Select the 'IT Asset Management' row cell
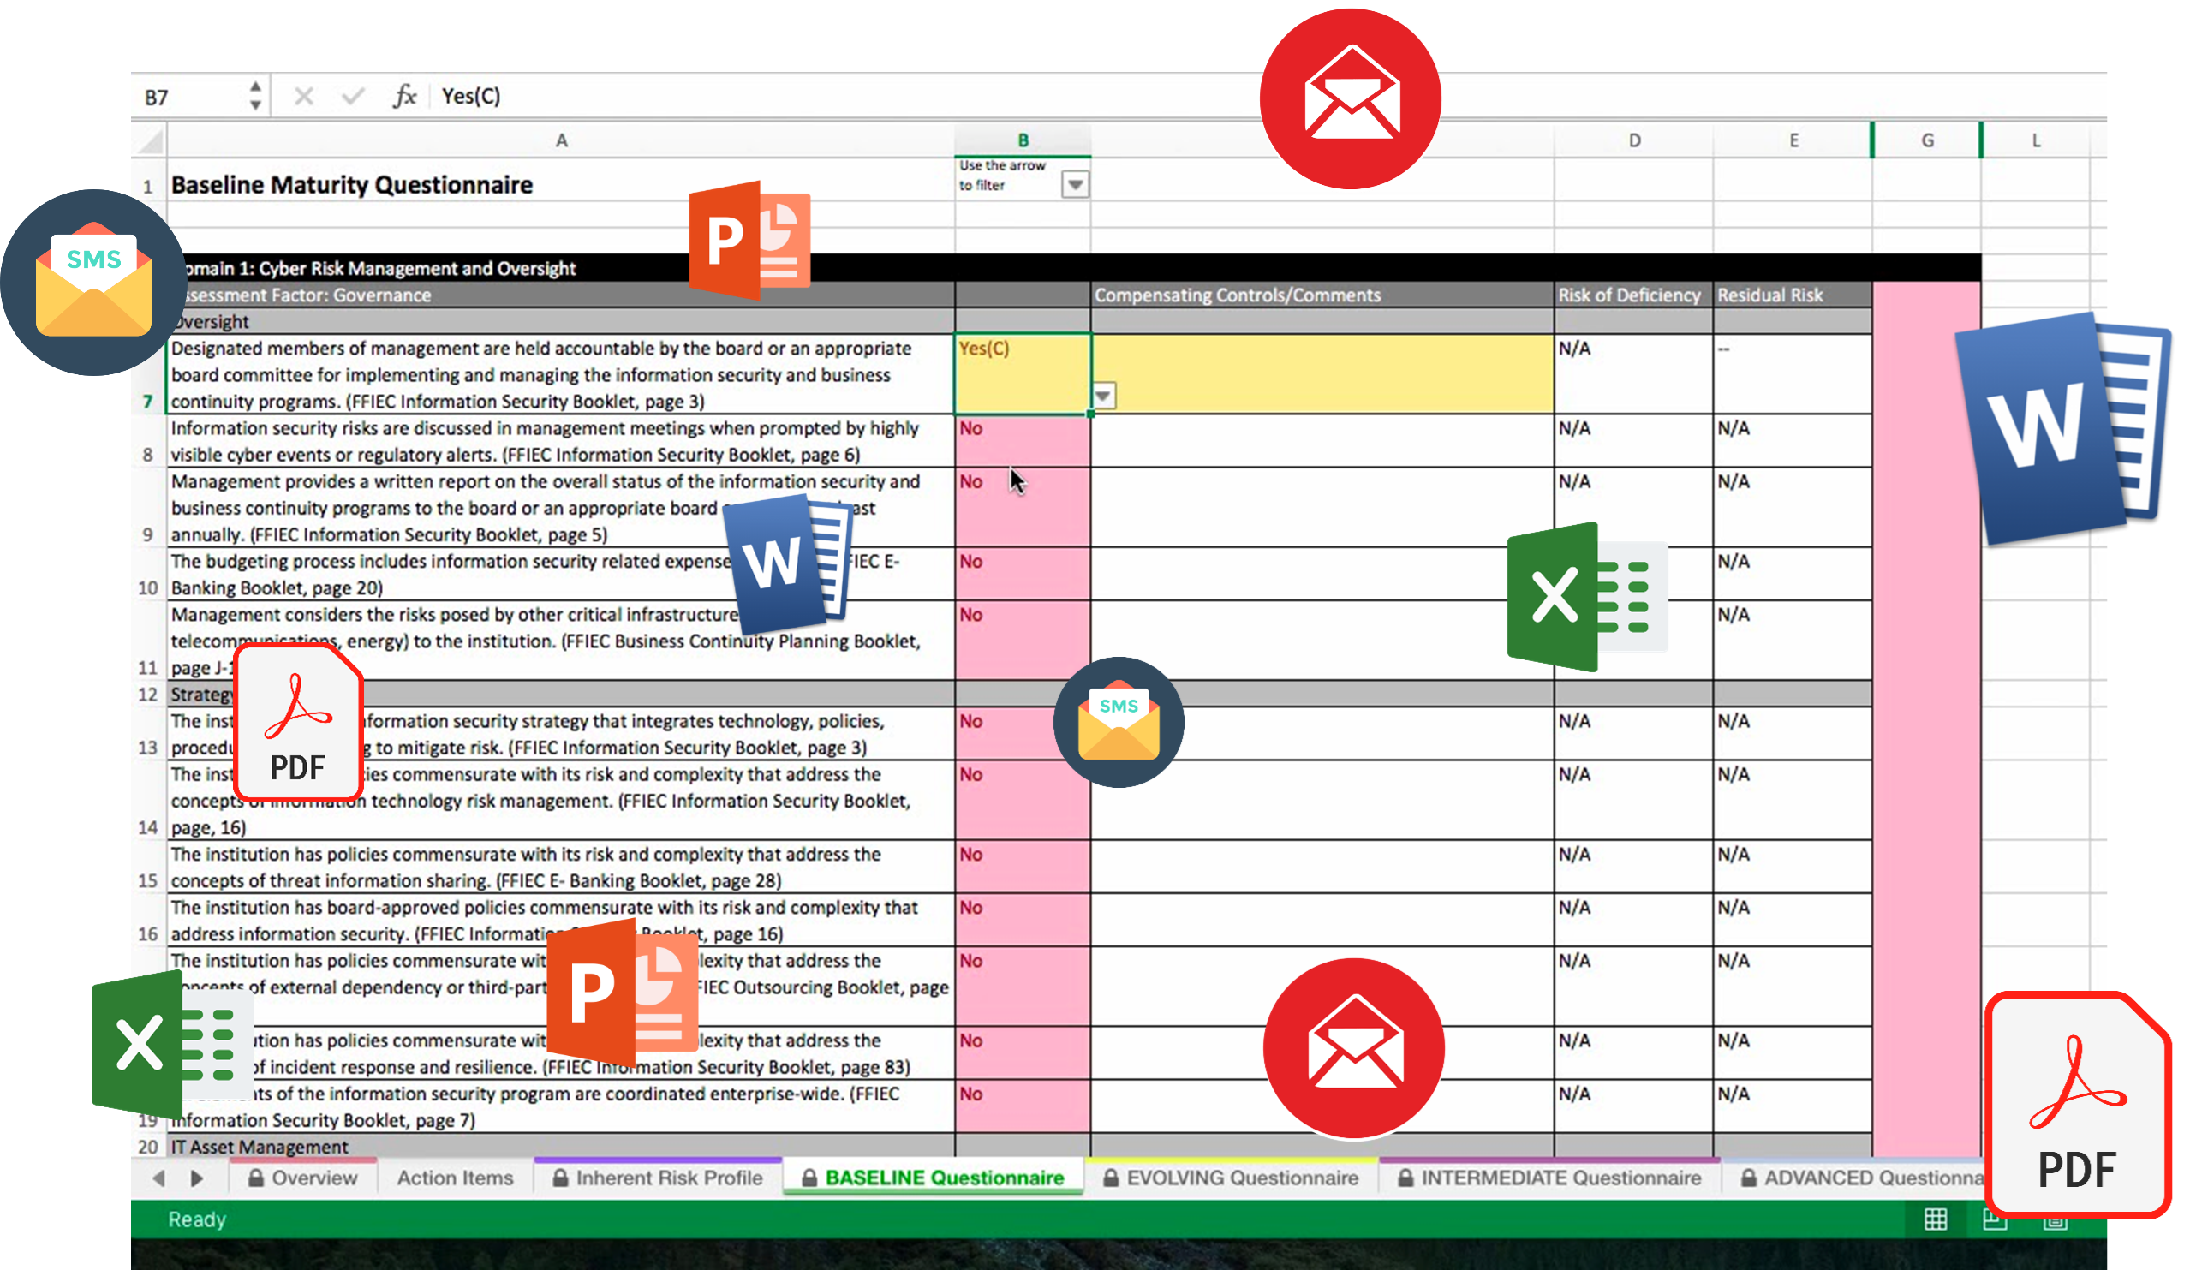 click(x=561, y=1146)
